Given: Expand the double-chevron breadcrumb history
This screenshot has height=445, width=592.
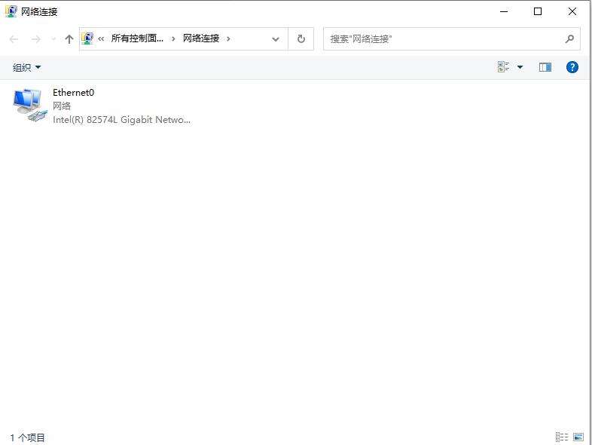Looking at the screenshot, I should (101, 38).
